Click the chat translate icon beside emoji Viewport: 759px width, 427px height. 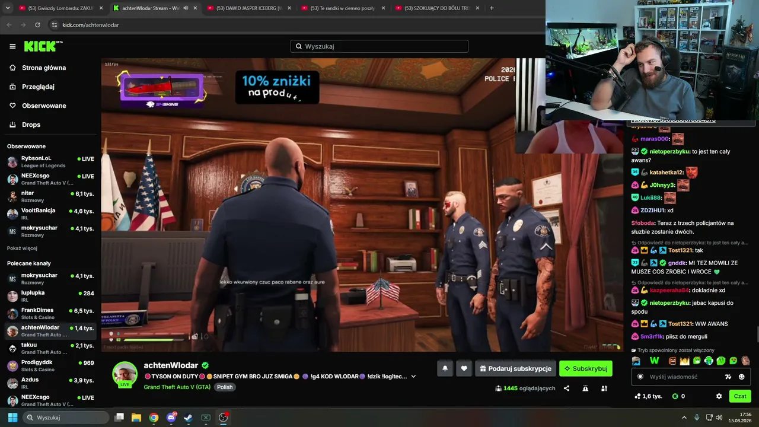(728, 377)
